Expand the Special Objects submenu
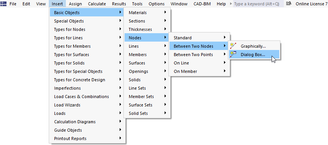 [x=88, y=21]
